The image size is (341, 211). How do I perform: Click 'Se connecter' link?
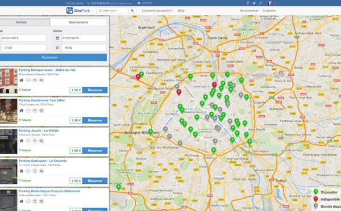pos(249,10)
